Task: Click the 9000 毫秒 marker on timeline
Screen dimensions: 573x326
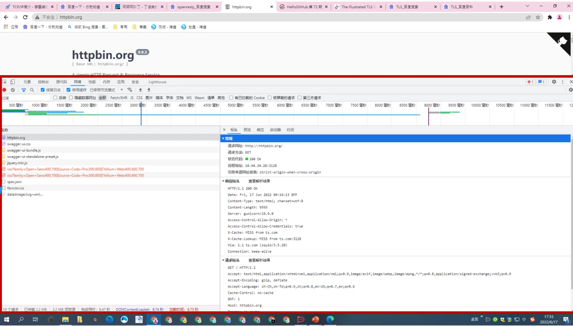Action: [432, 106]
